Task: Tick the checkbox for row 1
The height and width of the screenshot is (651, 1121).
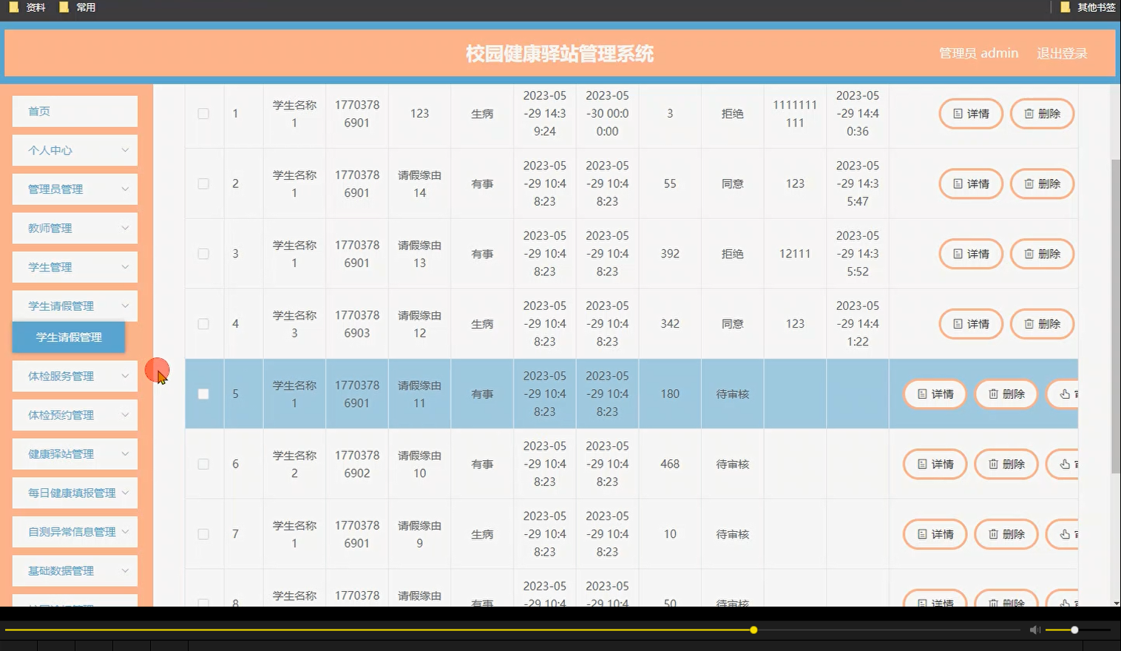Action: (x=203, y=114)
